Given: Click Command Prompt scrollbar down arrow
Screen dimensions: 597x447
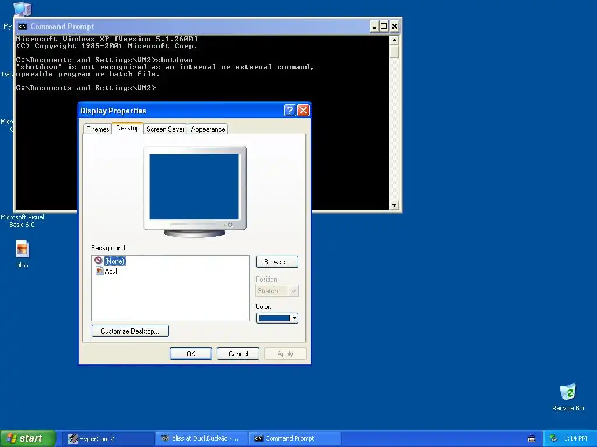Looking at the screenshot, I should coord(395,205).
